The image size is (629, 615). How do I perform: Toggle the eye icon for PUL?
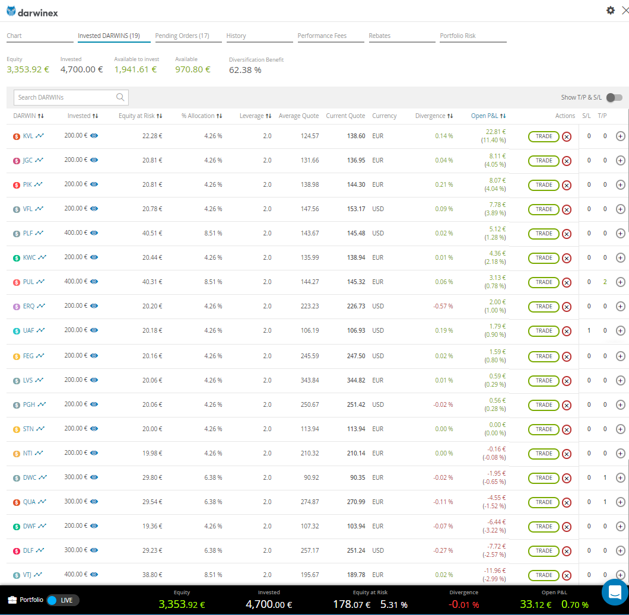[94, 282]
